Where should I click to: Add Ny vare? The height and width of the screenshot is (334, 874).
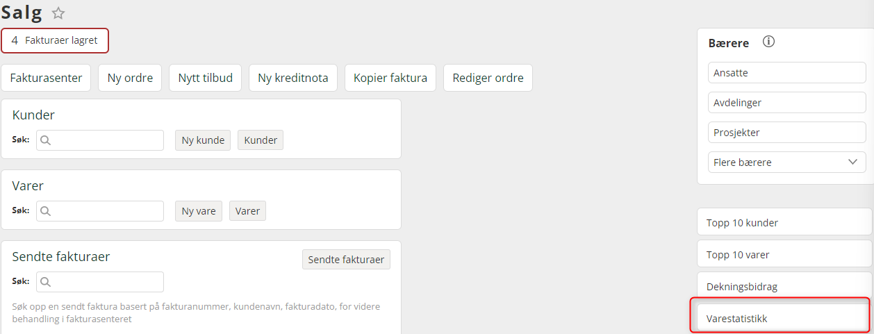point(199,211)
